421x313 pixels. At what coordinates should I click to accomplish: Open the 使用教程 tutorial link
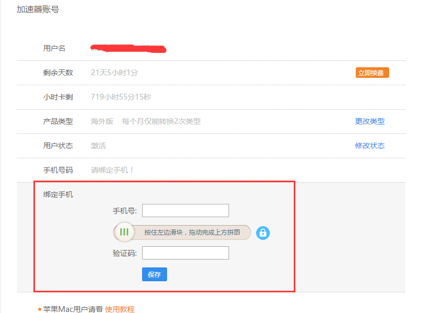tap(120, 309)
